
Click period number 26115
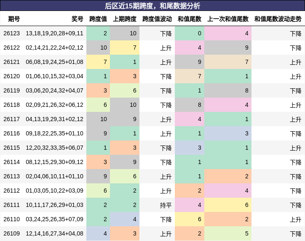pos(12,148)
